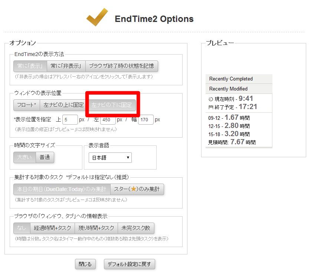
Task: Click the 閉じる button
Action: 85,264
